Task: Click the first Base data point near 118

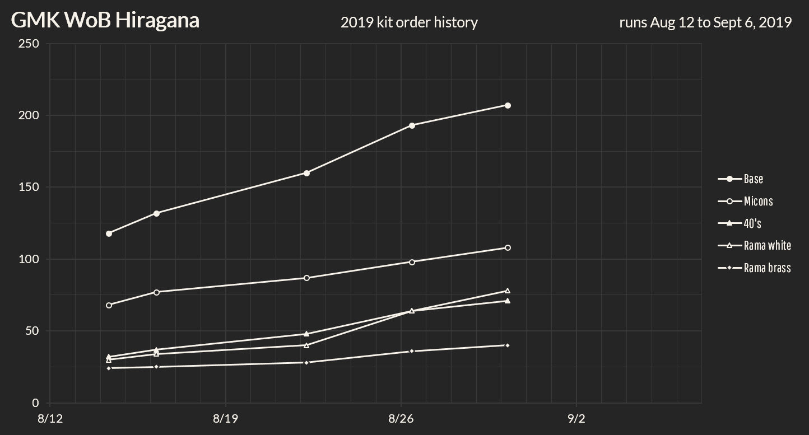Action: [109, 233]
